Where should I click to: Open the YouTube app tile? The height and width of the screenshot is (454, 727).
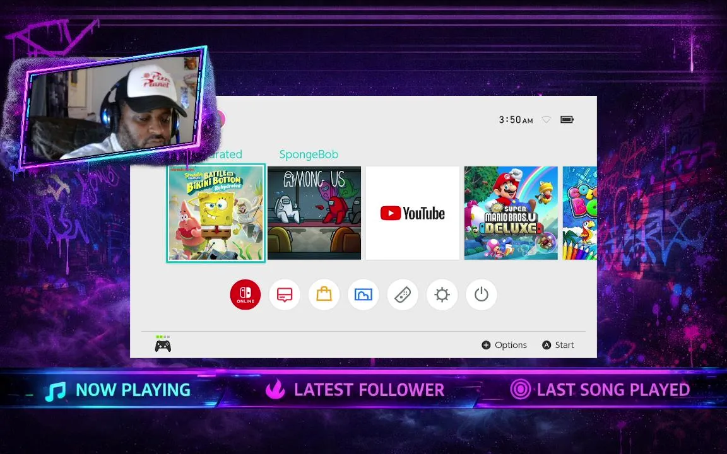[413, 213]
